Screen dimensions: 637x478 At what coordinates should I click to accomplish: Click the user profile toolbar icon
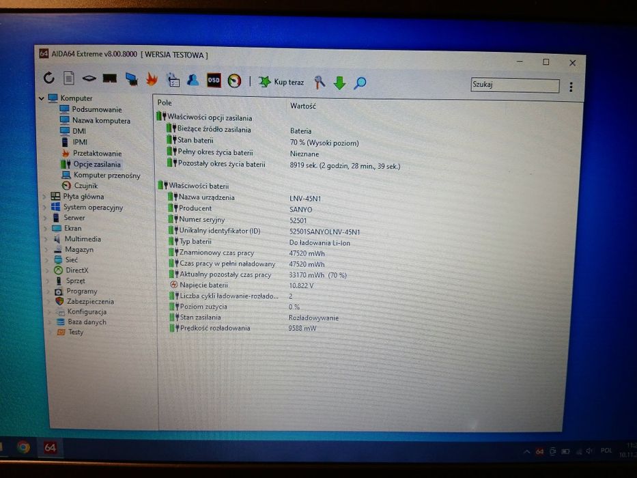[x=193, y=80]
